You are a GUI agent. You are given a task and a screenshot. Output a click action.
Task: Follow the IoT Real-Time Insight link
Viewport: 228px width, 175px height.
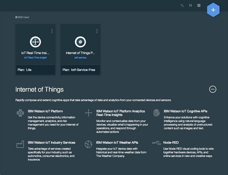point(35,57)
